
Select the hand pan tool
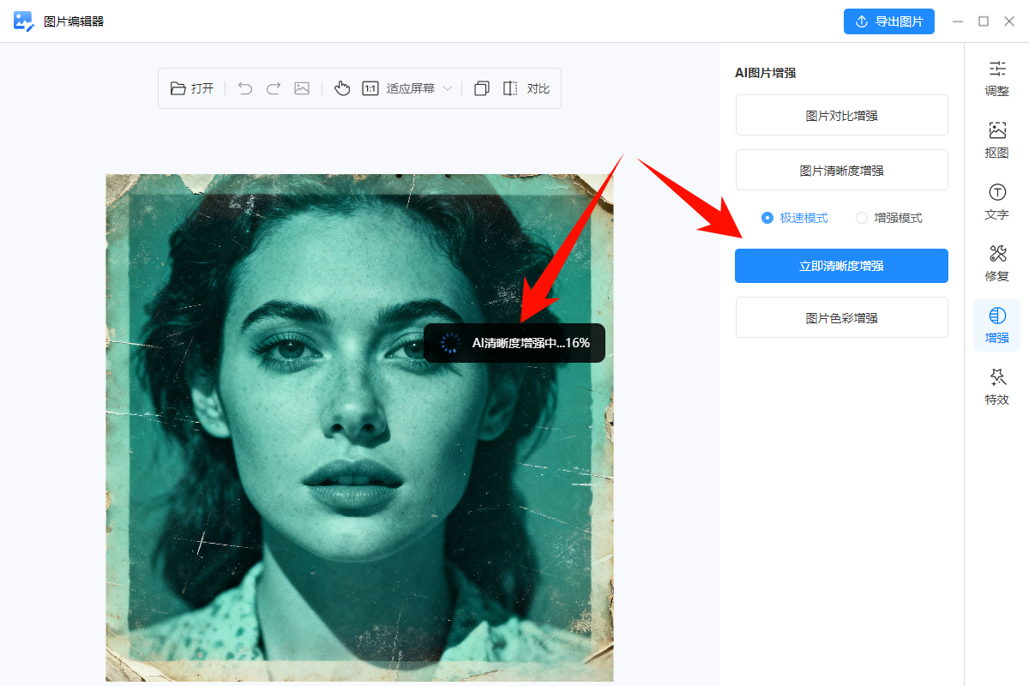[x=342, y=88]
